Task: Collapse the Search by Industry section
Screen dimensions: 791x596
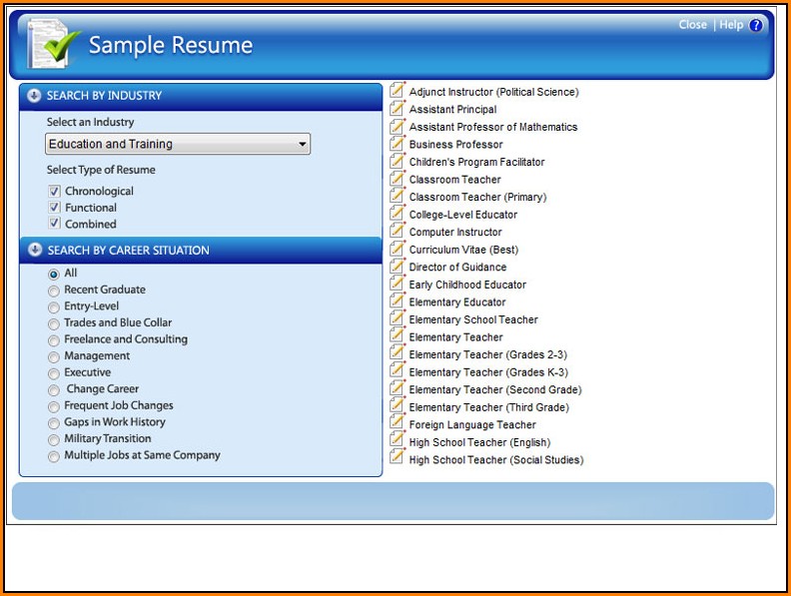Action: click(x=34, y=96)
